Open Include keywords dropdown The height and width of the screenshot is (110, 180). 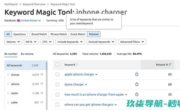click(70, 42)
